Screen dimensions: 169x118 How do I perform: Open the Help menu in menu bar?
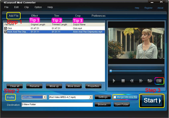click(50, 7)
